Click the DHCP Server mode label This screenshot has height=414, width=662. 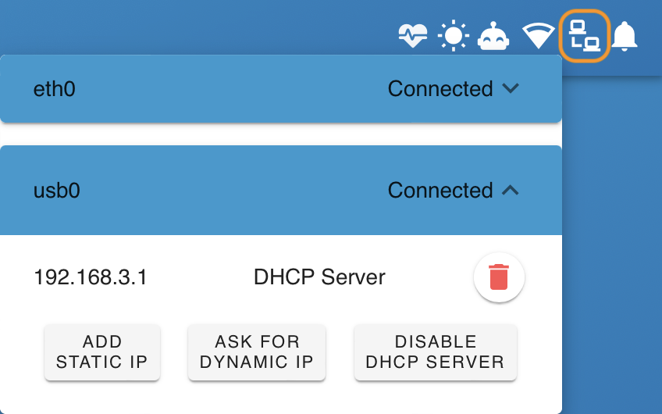(319, 277)
